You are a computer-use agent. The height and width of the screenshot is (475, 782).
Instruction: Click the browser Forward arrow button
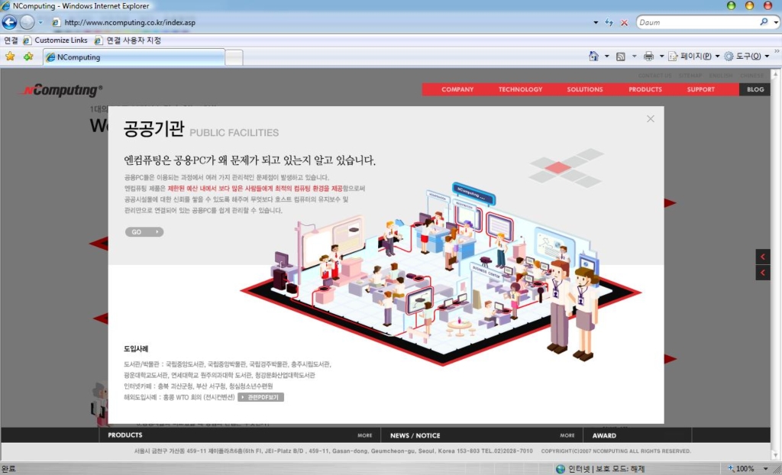point(27,22)
